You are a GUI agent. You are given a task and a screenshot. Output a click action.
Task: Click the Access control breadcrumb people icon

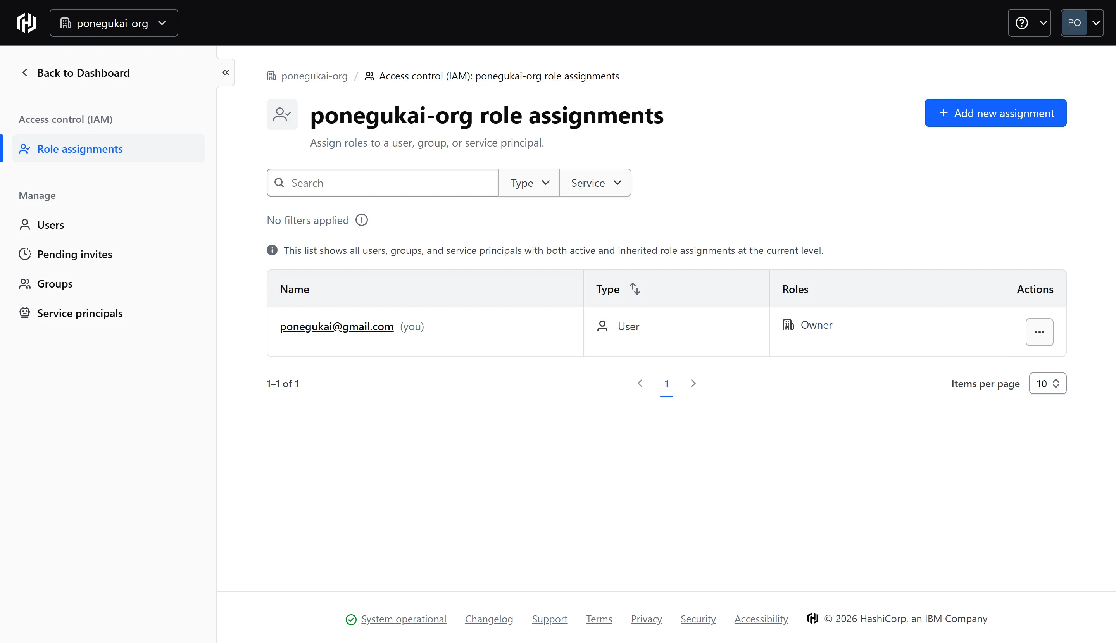click(369, 76)
